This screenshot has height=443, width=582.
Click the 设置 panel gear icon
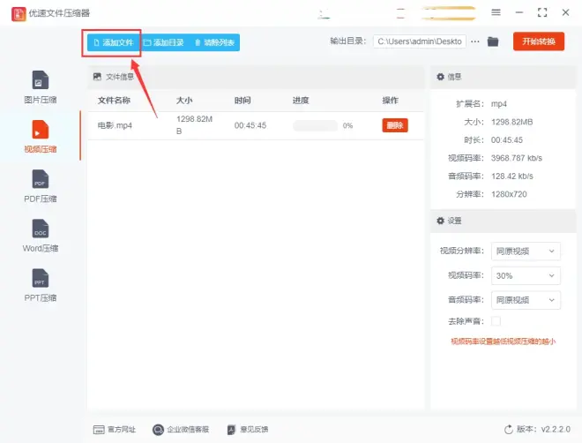(440, 221)
